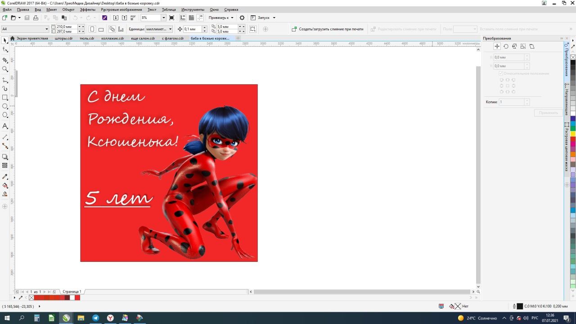Select the Interactive Fill tool
This screenshot has width=576, height=324.
5,185
